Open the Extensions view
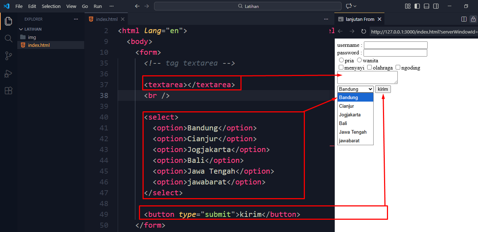Viewport: 478px width, 232px height. [x=8, y=90]
